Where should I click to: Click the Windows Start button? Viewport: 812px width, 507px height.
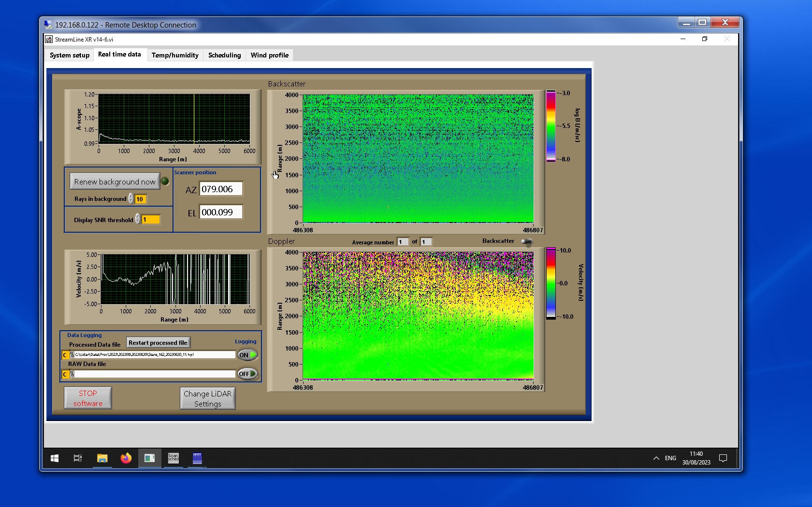(x=55, y=458)
